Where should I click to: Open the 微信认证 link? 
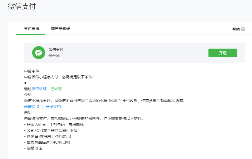tap(39, 89)
